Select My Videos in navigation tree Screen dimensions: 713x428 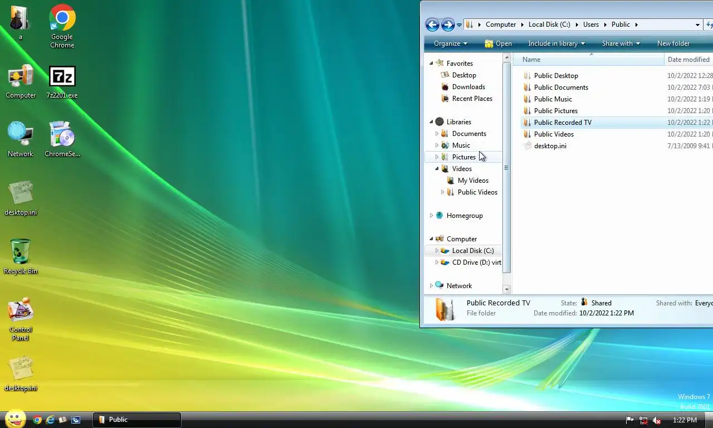pyautogui.click(x=473, y=181)
